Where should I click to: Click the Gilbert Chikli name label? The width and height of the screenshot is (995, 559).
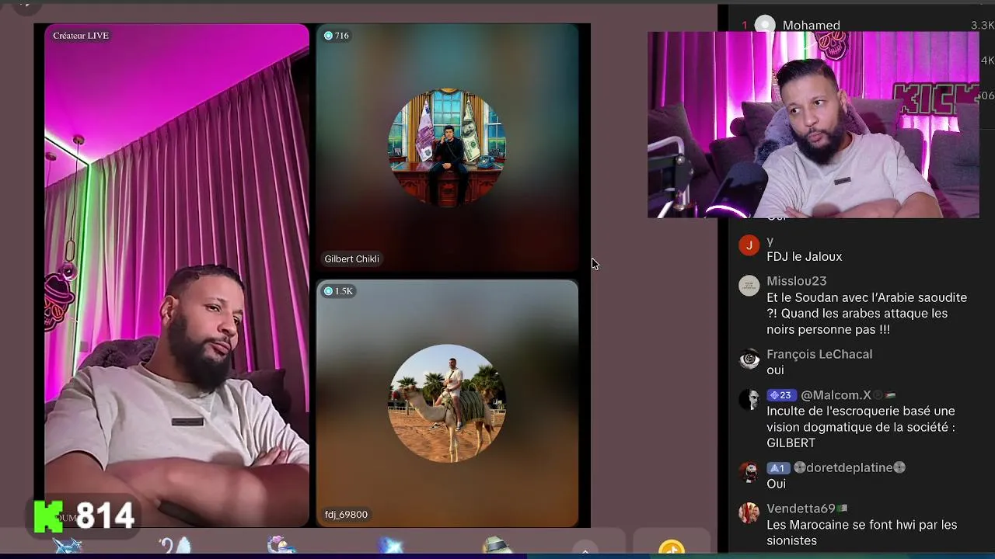click(x=352, y=259)
